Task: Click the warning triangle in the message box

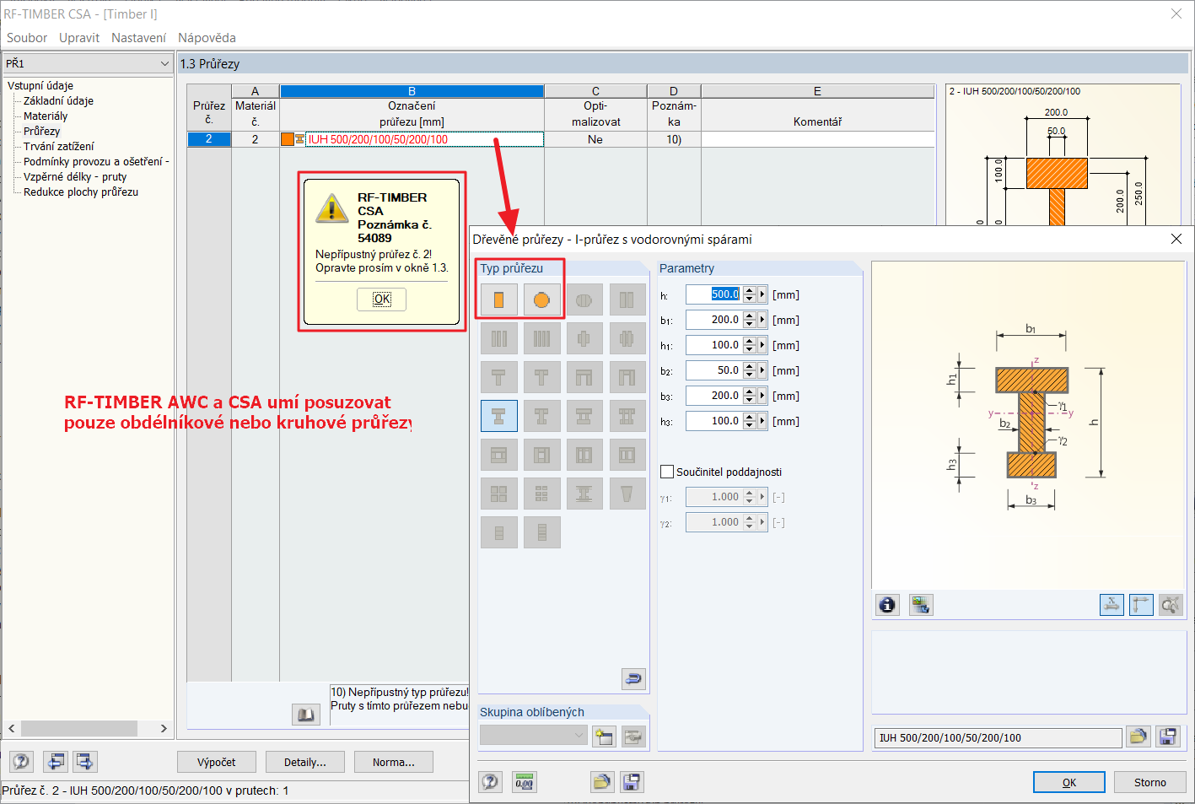Action: point(331,208)
